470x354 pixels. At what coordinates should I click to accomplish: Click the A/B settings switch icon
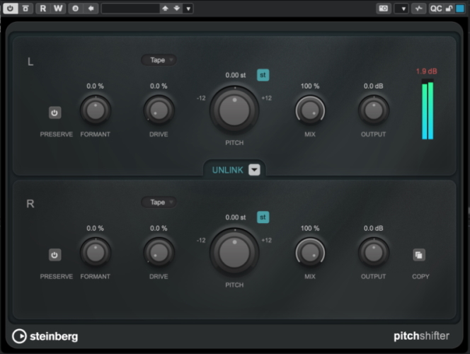(x=76, y=8)
